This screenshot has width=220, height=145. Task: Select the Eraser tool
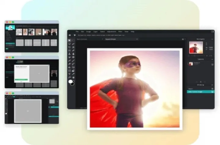click(69, 64)
